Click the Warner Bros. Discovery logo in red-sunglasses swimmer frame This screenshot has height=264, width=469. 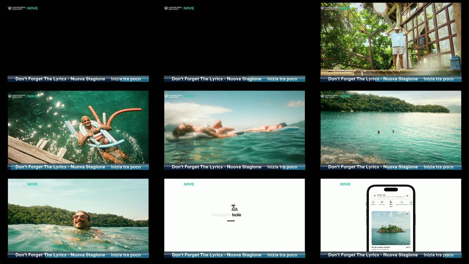coord(17,184)
